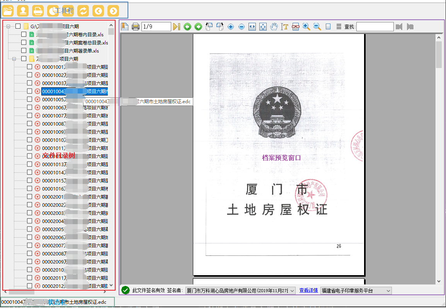Select tree file 00001008

coord(75,124)
